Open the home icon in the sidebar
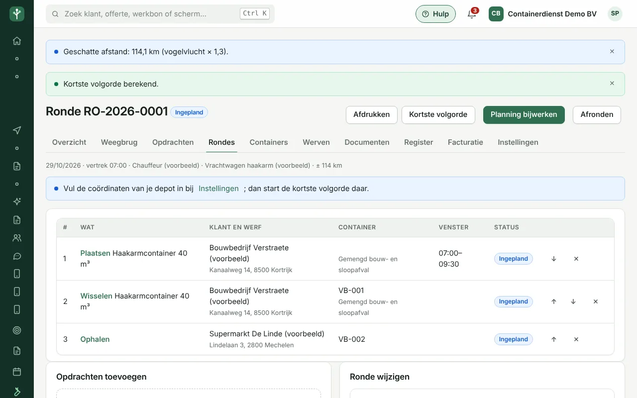Screen dimensions: 637x398 pos(17,41)
